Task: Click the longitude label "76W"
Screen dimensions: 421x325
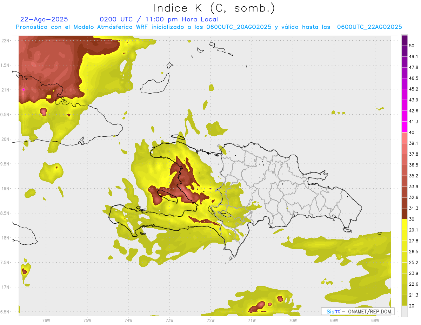Action: (46, 320)
